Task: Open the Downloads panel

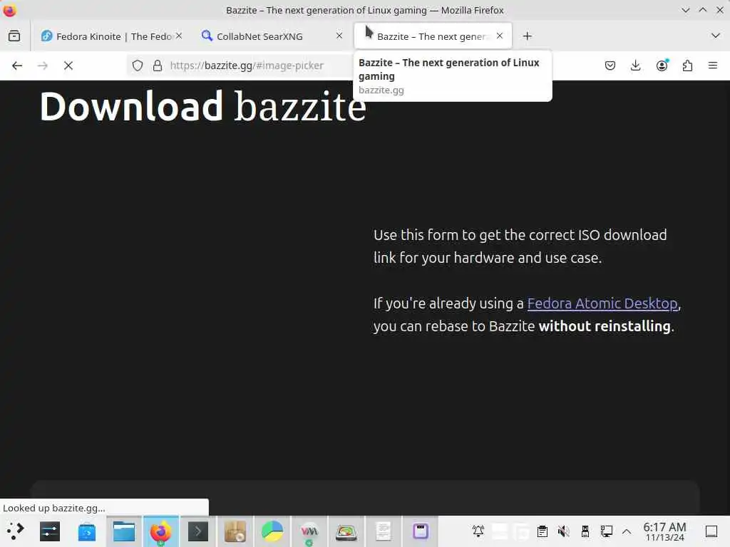Action: (635, 66)
